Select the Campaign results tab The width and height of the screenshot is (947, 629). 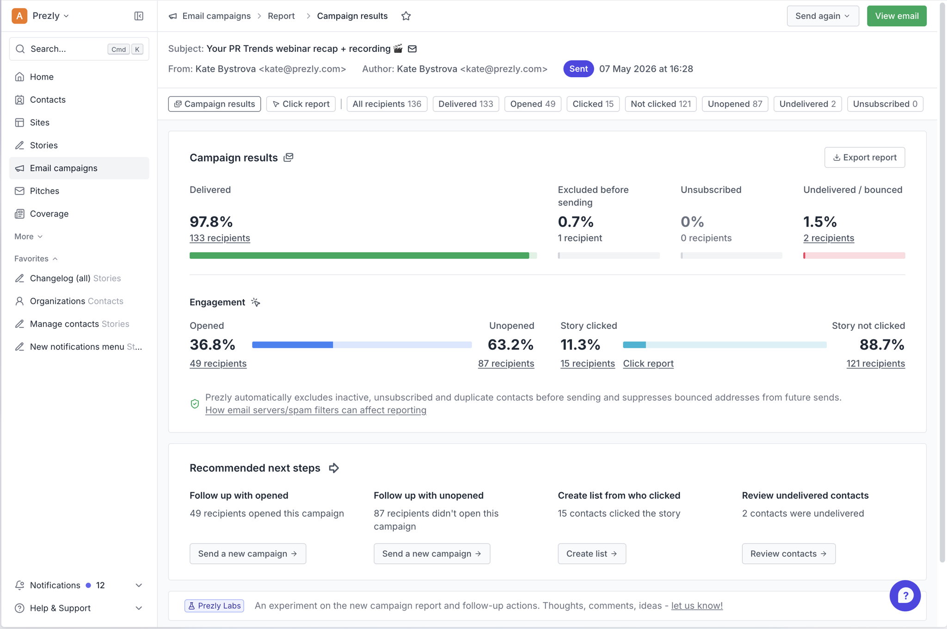pos(215,104)
